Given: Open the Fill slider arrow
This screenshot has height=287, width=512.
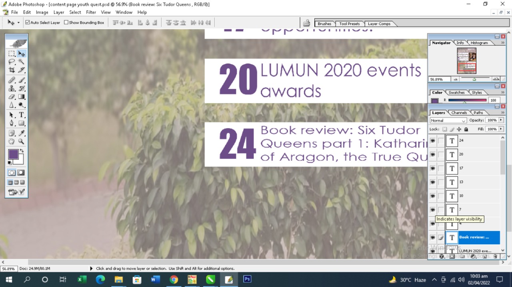Looking at the screenshot, I should [501, 129].
